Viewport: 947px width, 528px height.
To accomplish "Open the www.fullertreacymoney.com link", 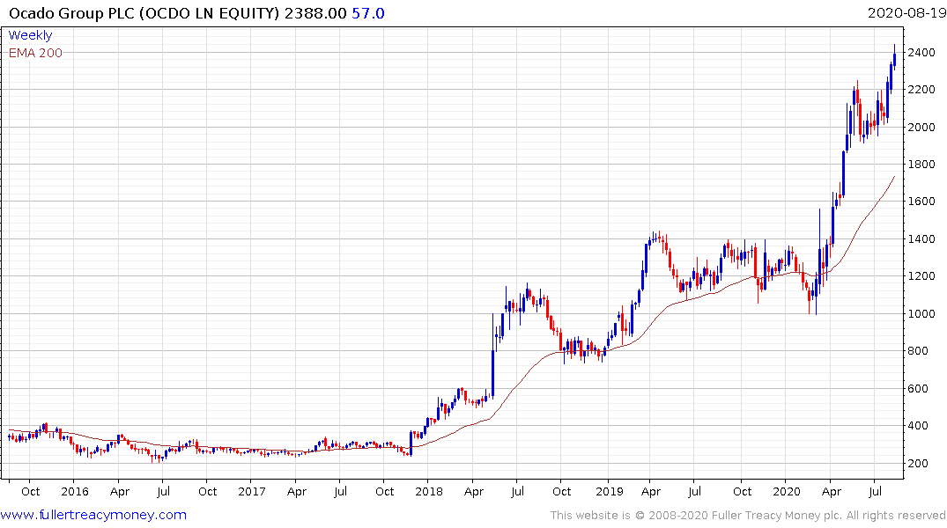I will click(x=93, y=515).
